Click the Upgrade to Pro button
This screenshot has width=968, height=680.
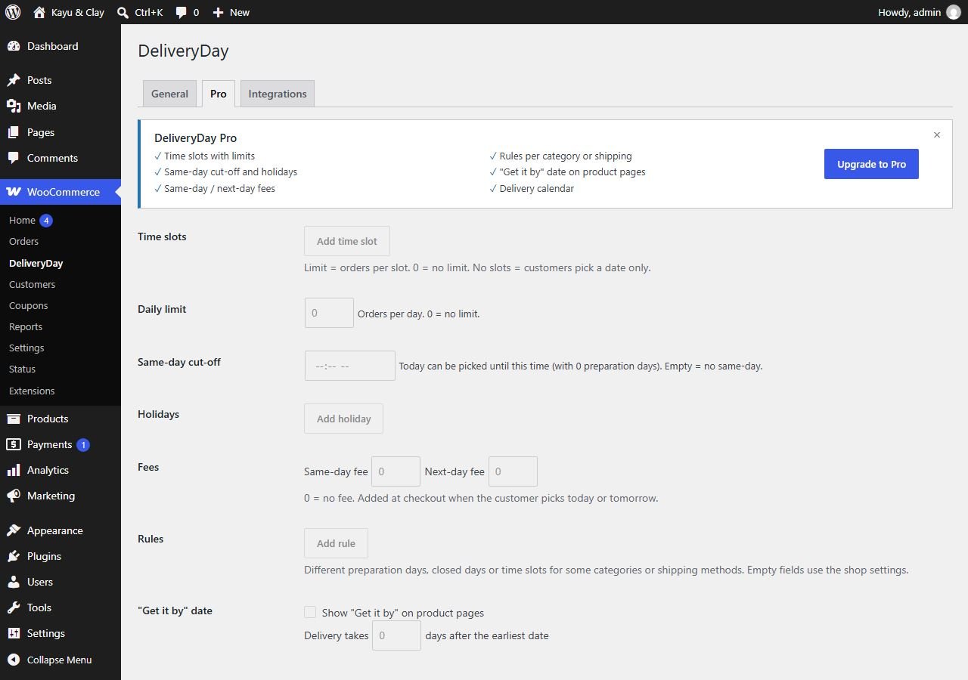pos(871,164)
